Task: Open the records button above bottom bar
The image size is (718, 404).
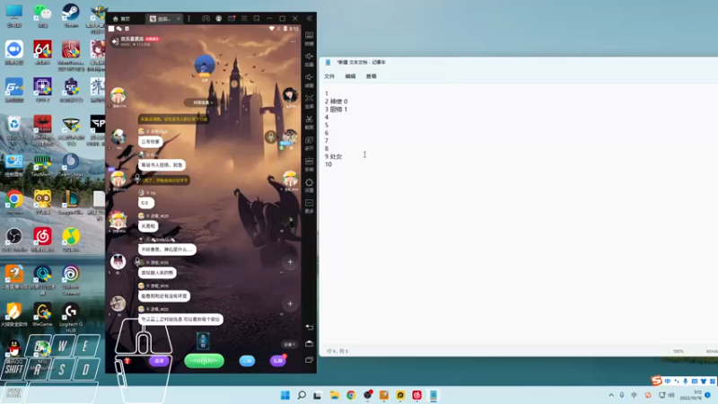Action: click(x=289, y=345)
